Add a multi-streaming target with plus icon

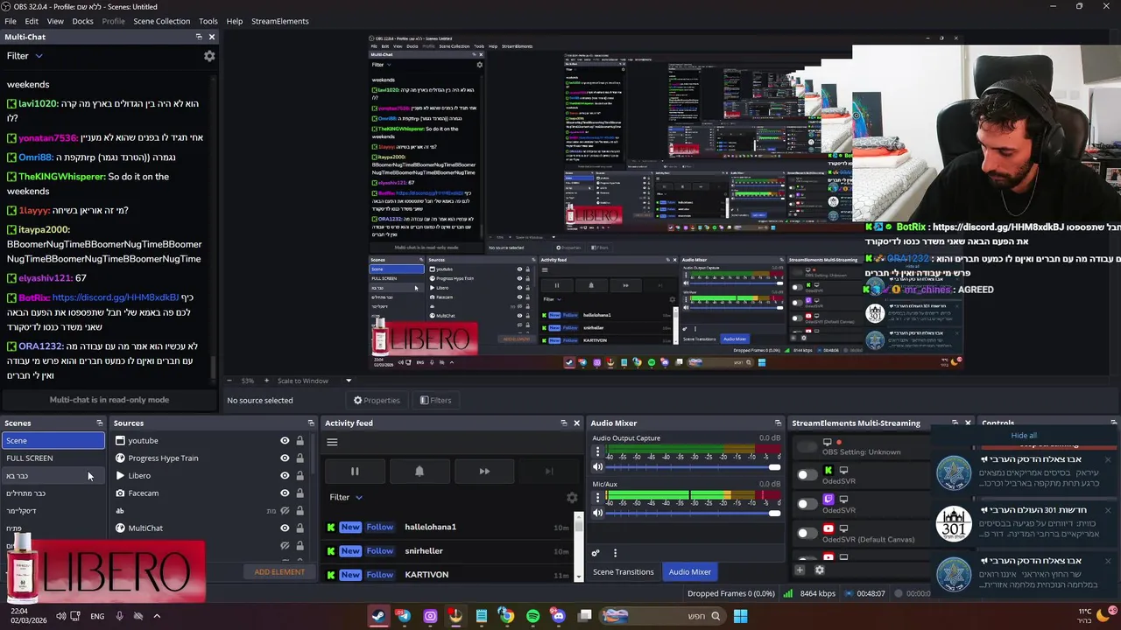pyautogui.click(x=800, y=570)
